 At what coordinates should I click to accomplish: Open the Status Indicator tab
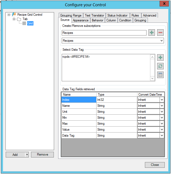point(117,15)
